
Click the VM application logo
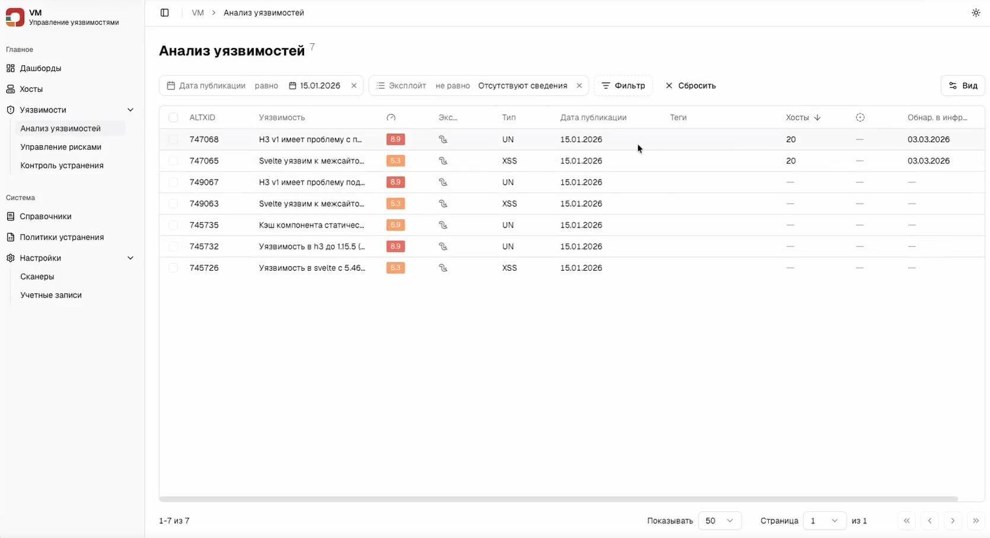point(15,17)
